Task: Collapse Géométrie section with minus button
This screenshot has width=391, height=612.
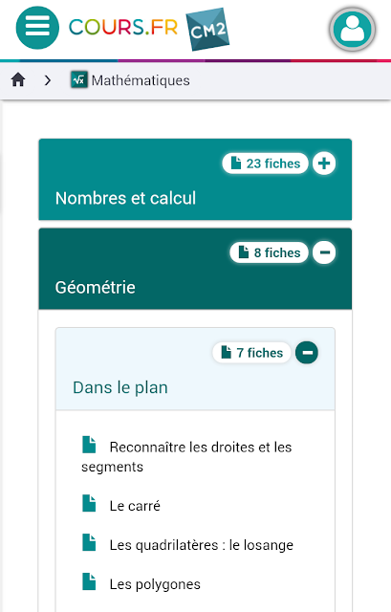Action: pyautogui.click(x=324, y=252)
